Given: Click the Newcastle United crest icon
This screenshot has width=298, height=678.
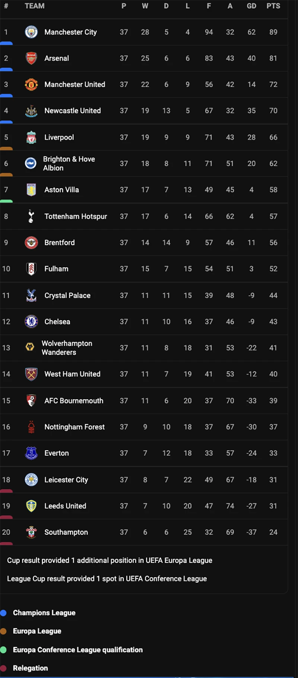Looking at the screenshot, I should (x=31, y=111).
